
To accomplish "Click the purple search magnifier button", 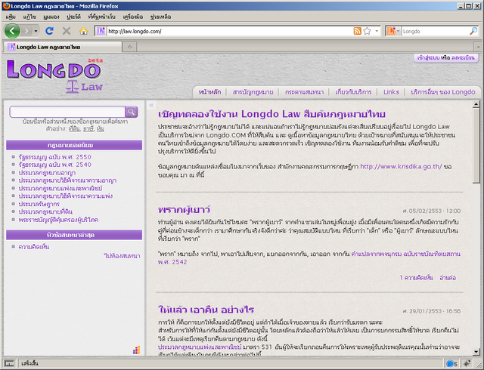I will point(132,112).
